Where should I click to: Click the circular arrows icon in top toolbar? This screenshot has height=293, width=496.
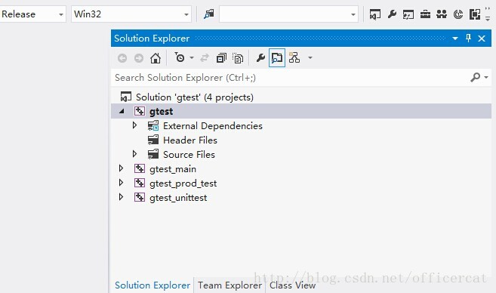click(x=458, y=14)
